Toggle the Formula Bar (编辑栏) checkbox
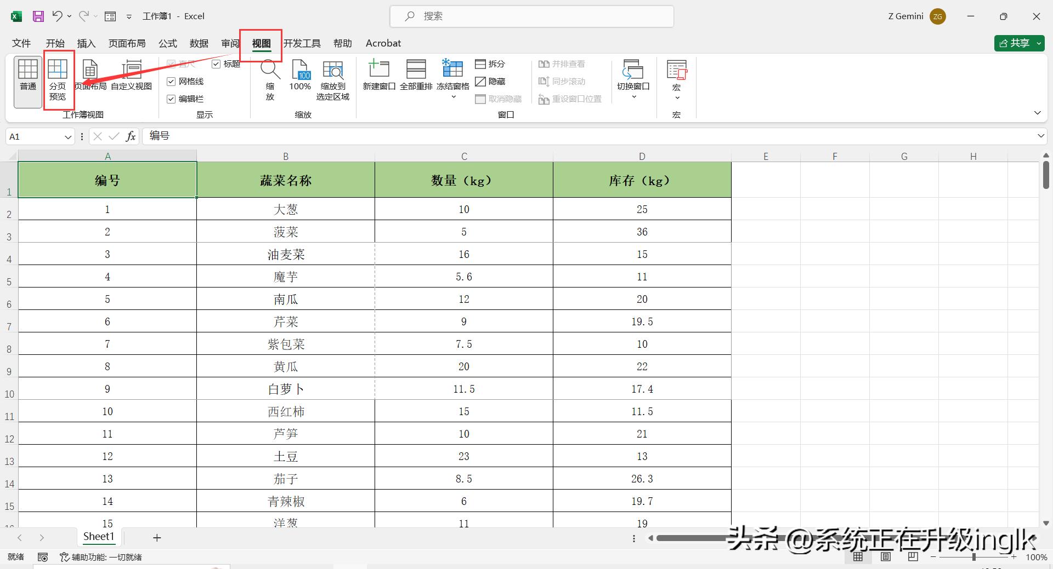The image size is (1053, 569). (171, 99)
